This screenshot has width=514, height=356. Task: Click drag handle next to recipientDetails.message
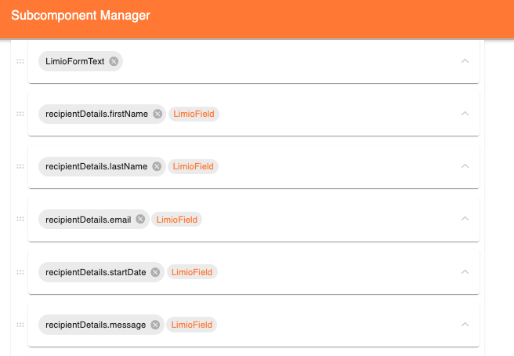(20, 325)
